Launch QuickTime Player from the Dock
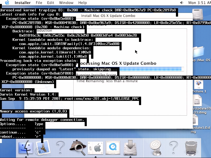 click(x=113, y=147)
